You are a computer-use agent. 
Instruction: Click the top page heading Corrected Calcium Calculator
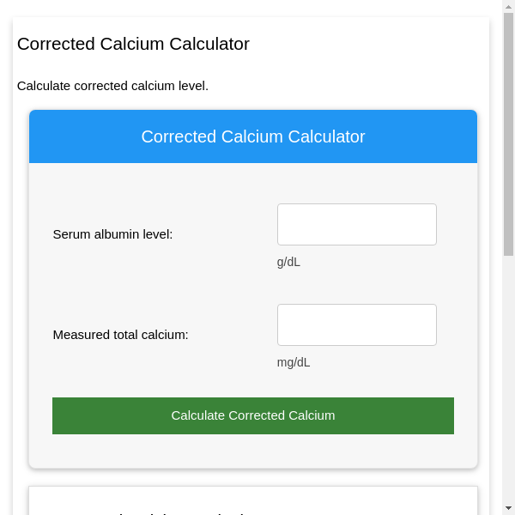tap(133, 44)
